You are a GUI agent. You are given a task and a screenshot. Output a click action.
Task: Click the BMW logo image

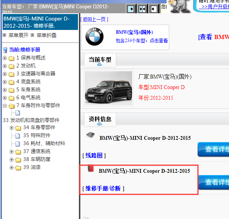[95, 36]
